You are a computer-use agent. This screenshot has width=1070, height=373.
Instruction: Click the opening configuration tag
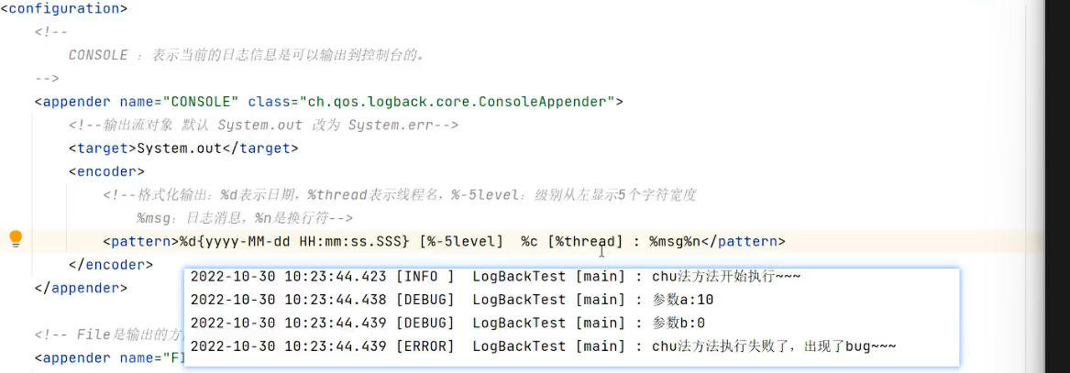pos(64,9)
